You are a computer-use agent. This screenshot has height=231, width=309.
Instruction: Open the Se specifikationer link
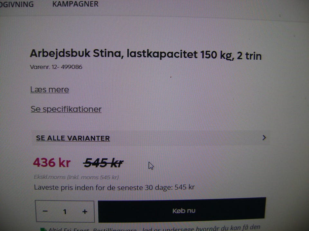pyautogui.click(x=66, y=109)
